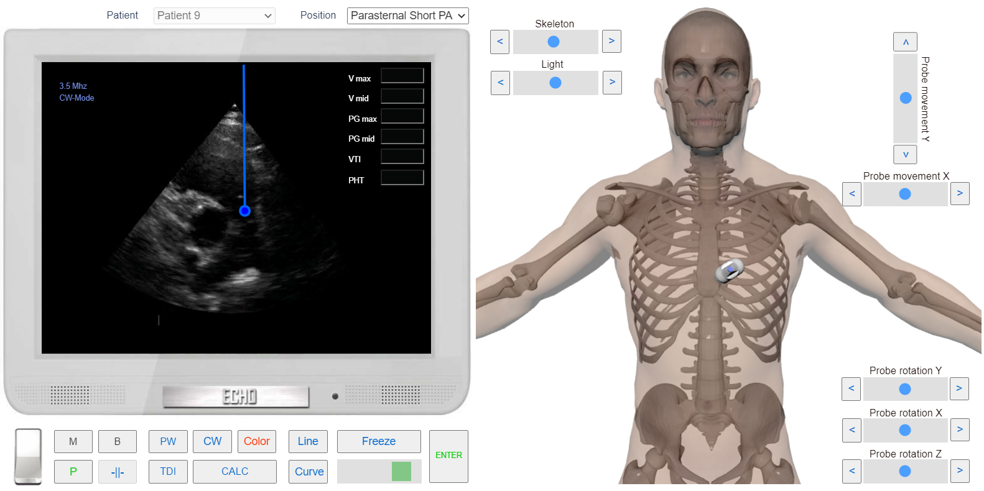The image size is (984, 491).
Task: Switch to CW Doppler mode
Action: pos(212,441)
